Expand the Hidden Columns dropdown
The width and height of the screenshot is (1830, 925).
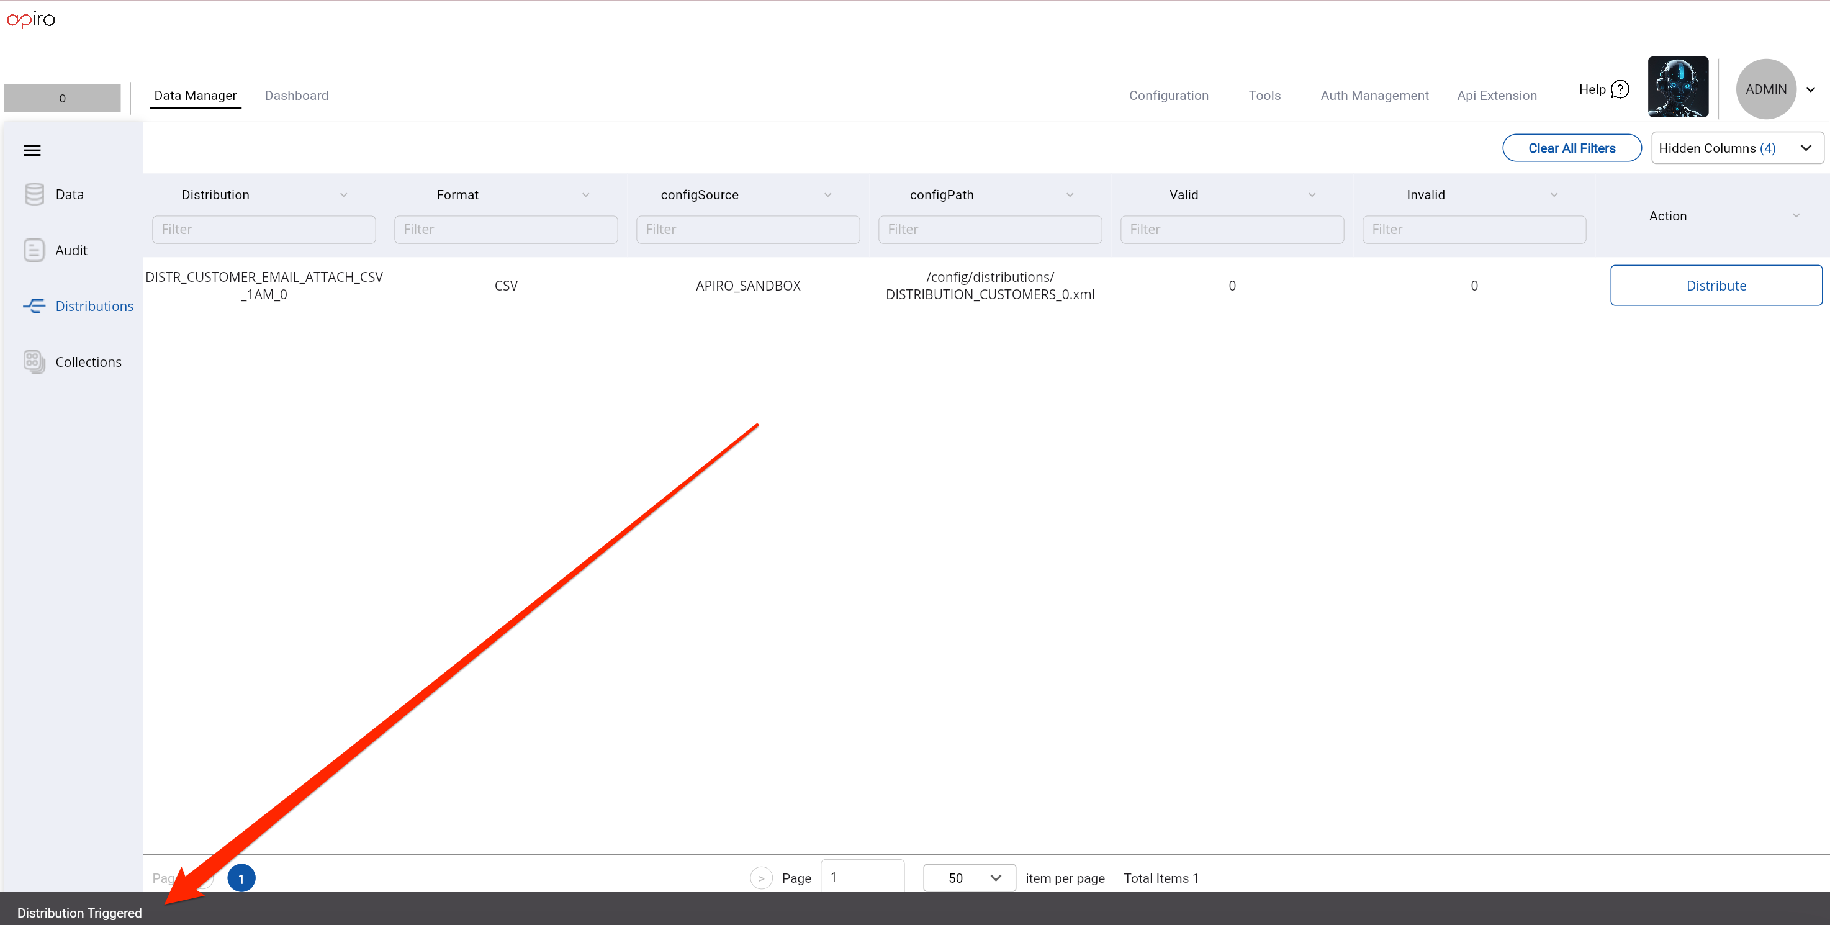click(1736, 148)
